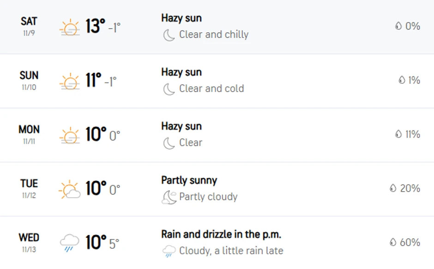
Task: Open the SUN 11/10 day label
Action: [x=29, y=80]
